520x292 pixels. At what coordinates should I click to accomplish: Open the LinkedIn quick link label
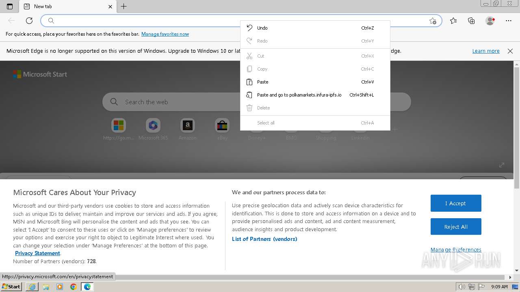pyautogui.click(x=360, y=138)
